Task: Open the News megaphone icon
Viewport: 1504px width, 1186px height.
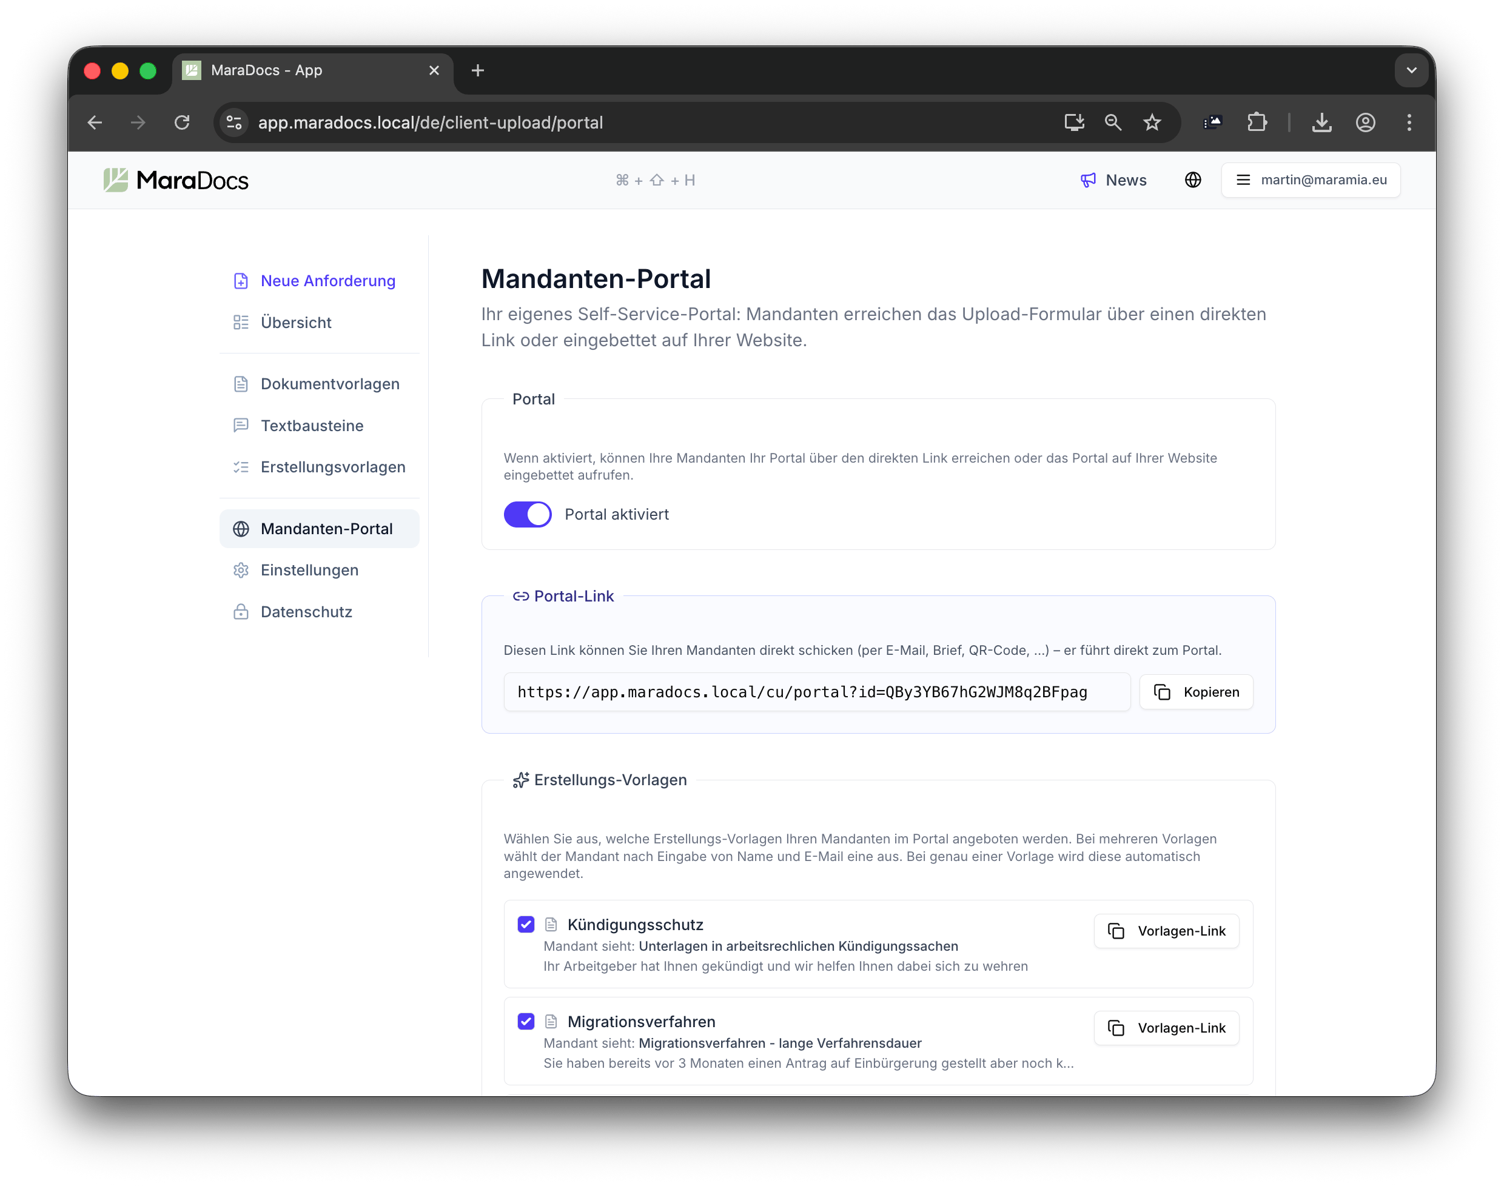Action: [x=1087, y=181]
